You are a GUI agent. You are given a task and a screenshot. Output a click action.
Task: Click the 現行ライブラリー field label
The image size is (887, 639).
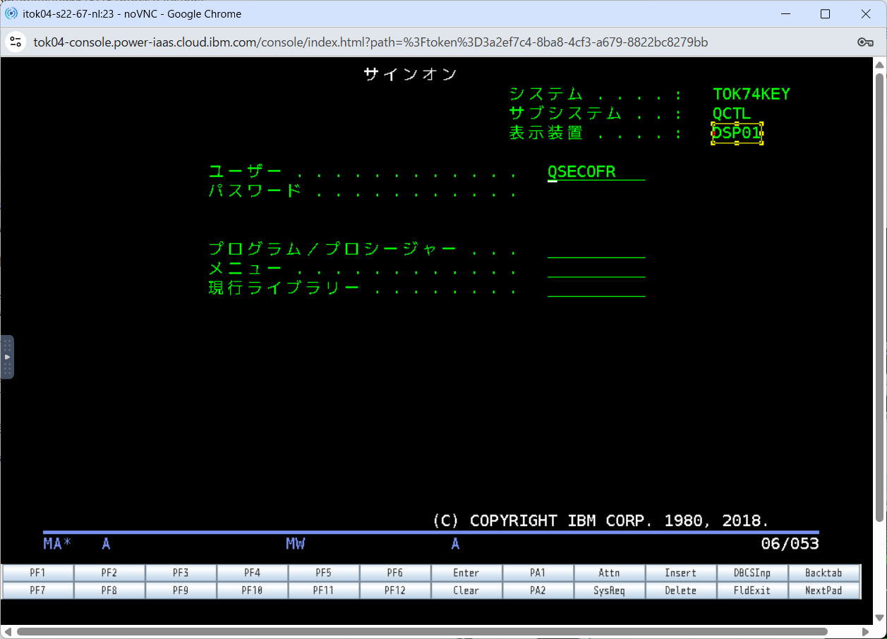(284, 288)
